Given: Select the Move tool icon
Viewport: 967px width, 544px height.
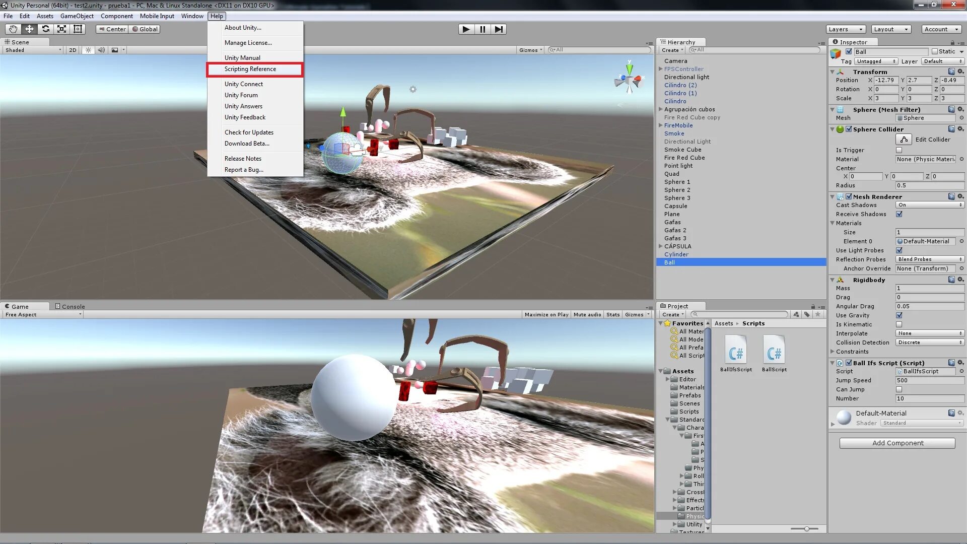Looking at the screenshot, I should pyautogui.click(x=29, y=29).
